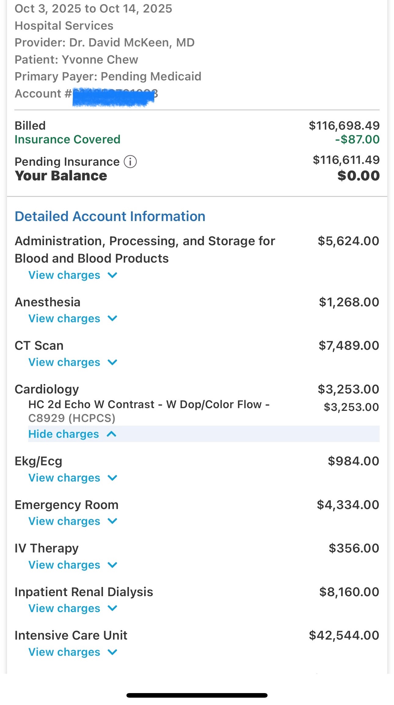Expand IV Therapy charges

(x=64, y=565)
